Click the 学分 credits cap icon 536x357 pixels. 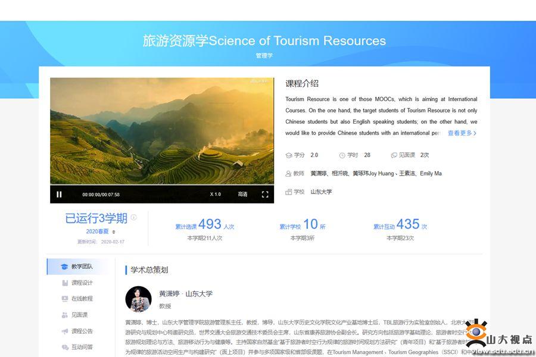pyautogui.click(x=289, y=155)
